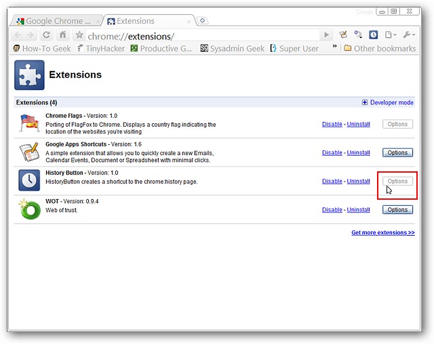Disable Google Apps Shortcuts extension
The image size is (434, 344).
pyautogui.click(x=332, y=153)
